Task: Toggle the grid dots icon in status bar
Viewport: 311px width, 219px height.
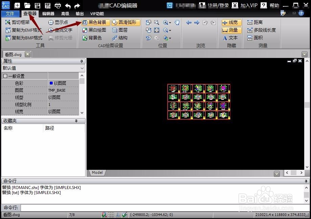Action: (111, 215)
